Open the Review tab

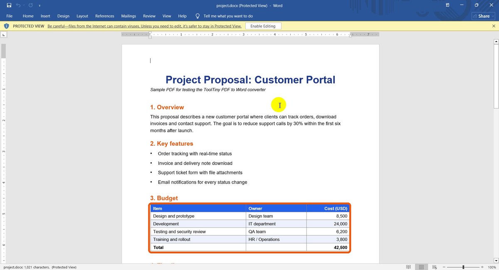[149, 16]
